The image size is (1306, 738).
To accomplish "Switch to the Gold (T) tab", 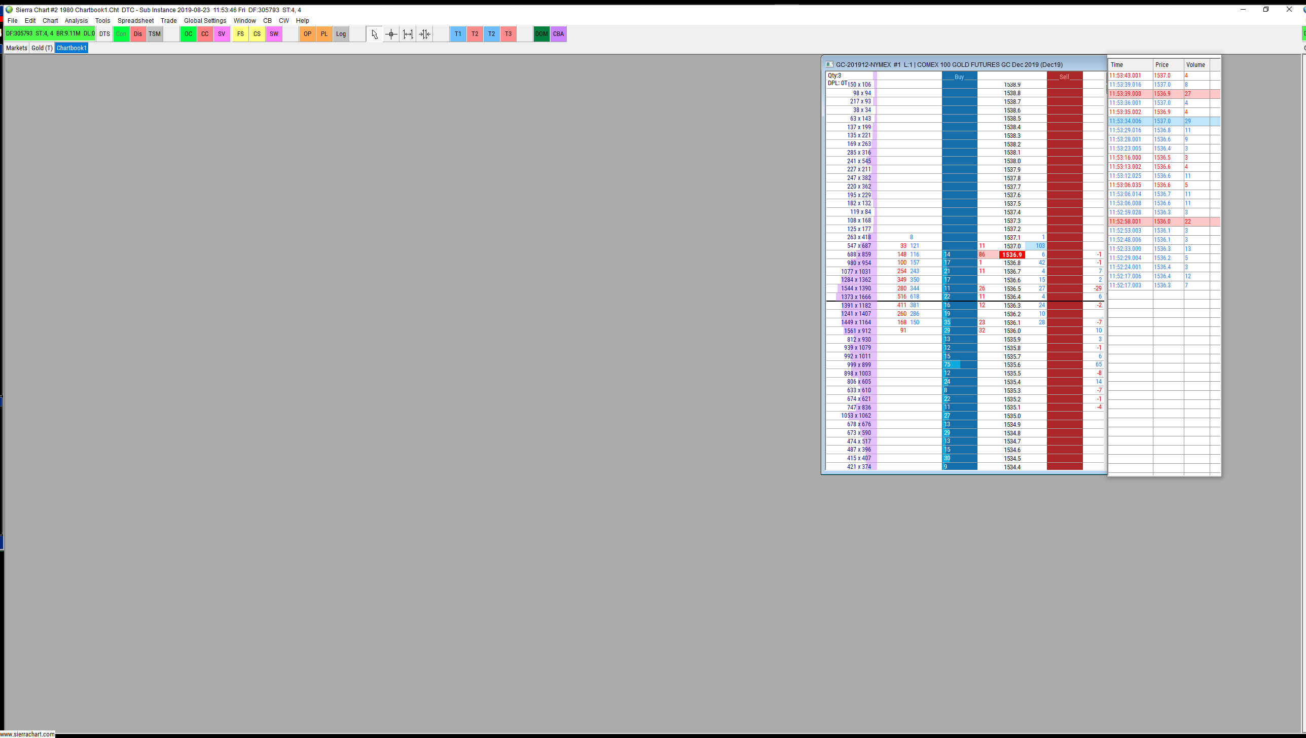I will 42,48.
